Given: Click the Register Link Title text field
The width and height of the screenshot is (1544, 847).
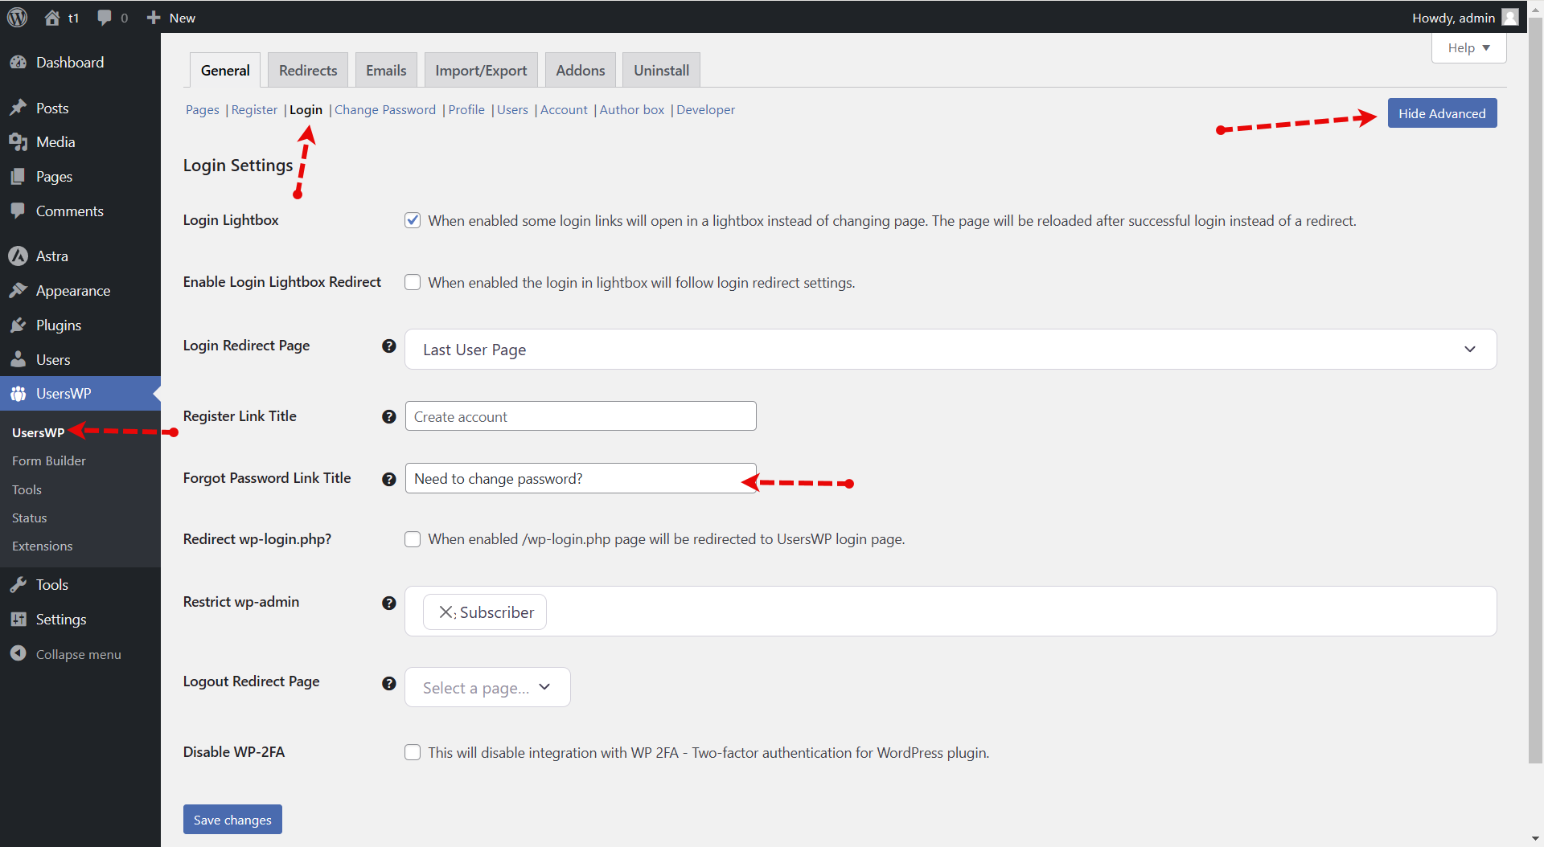Looking at the screenshot, I should (x=580, y=417).
